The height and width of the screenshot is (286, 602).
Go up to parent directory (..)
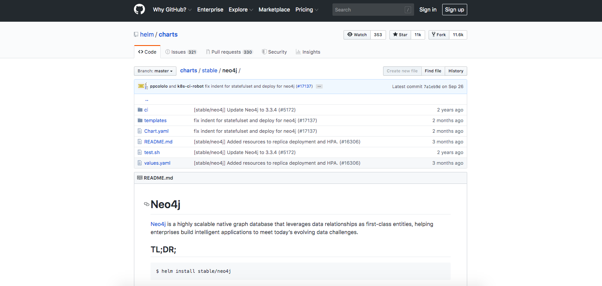(x=147, y=99)
